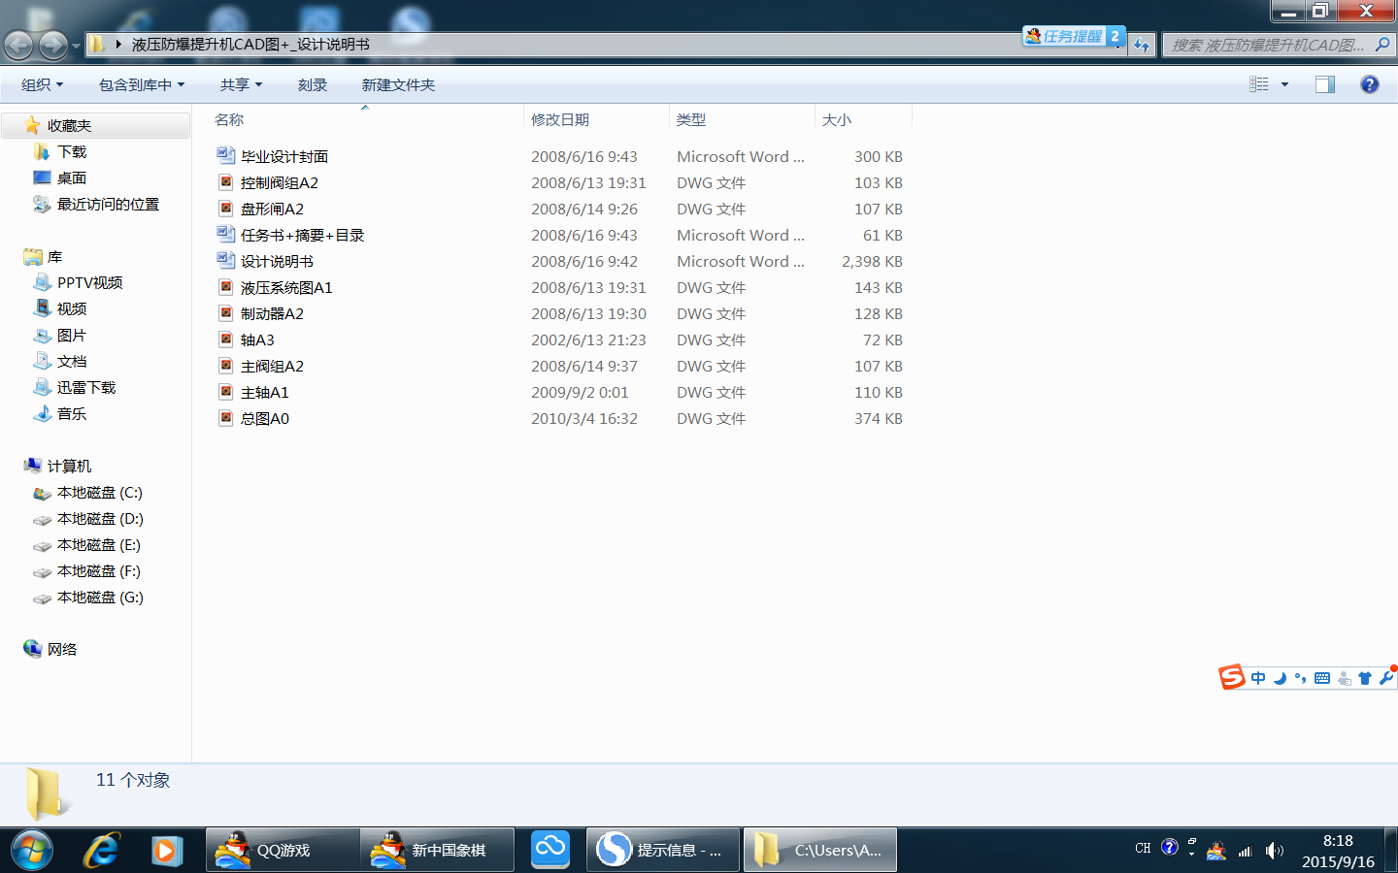The width and height of the screenshot is (1398, 873).
Task: Open the 音乐 library
Action: 72,413
